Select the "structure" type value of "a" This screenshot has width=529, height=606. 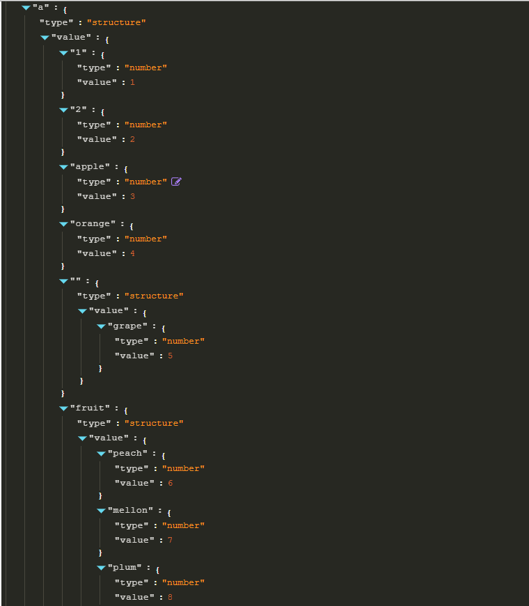point(116,22)
